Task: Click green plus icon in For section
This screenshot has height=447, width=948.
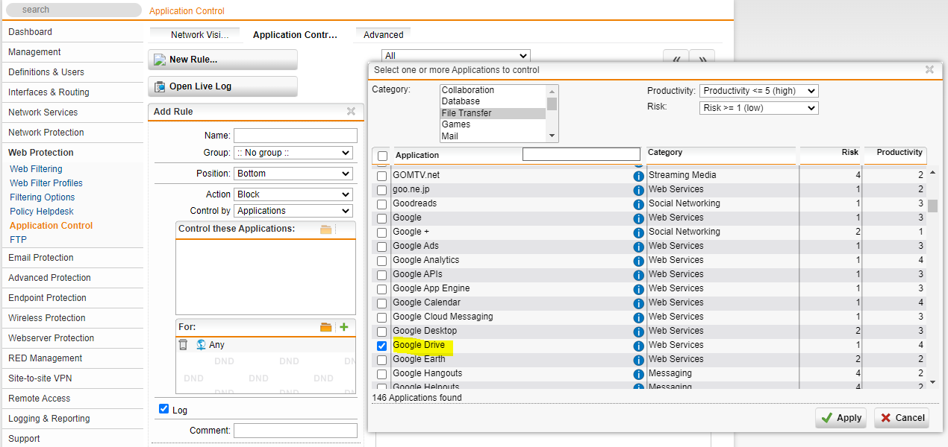Action: pos(344,327)
